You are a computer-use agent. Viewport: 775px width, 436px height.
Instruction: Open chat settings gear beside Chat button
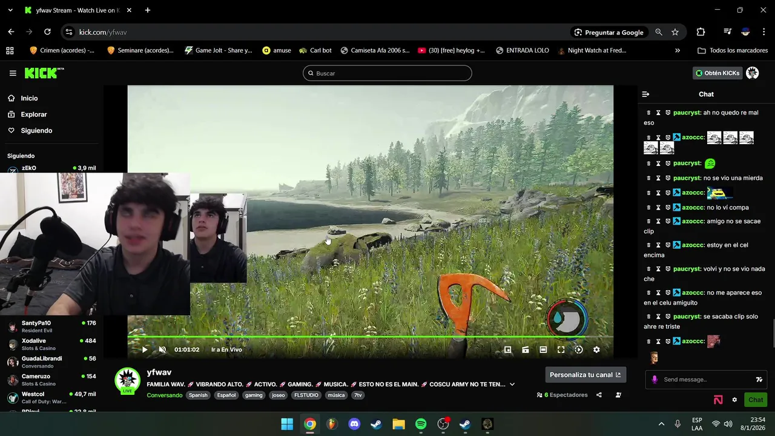pyautogui.click(x=734, y=400)
